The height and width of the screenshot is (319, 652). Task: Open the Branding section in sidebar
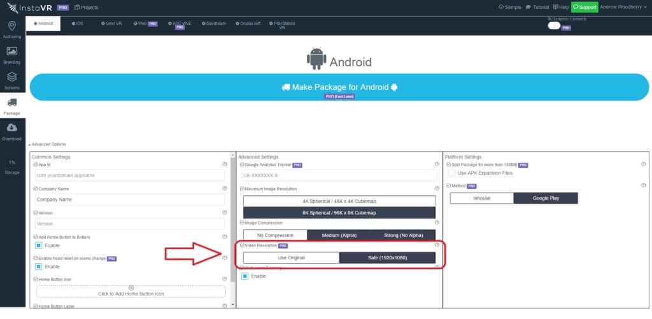12,55
